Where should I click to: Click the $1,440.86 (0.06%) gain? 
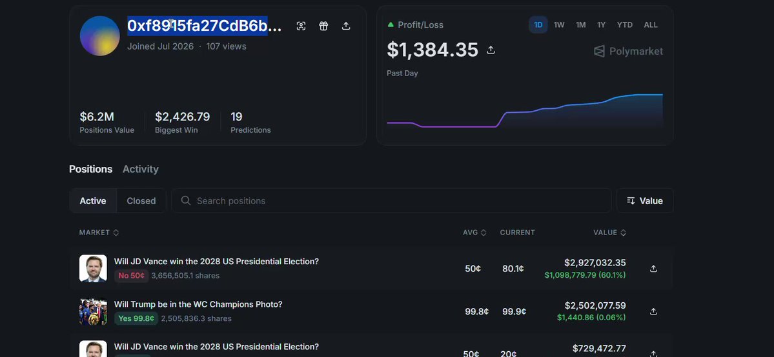click(591, 318)
